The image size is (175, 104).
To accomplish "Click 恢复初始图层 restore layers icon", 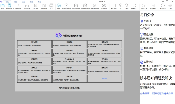I will [x=67, y=6].
